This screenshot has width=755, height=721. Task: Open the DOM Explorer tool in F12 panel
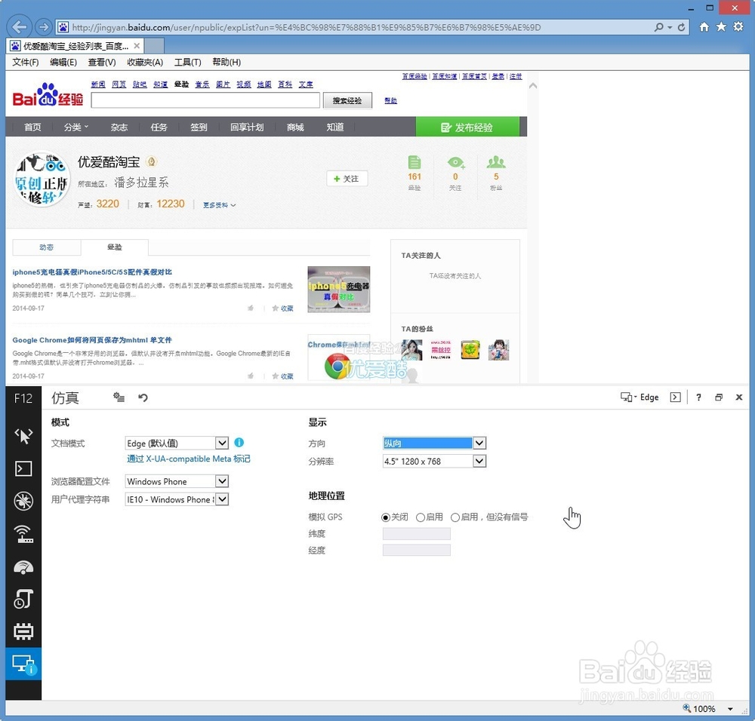click(23, 434)
